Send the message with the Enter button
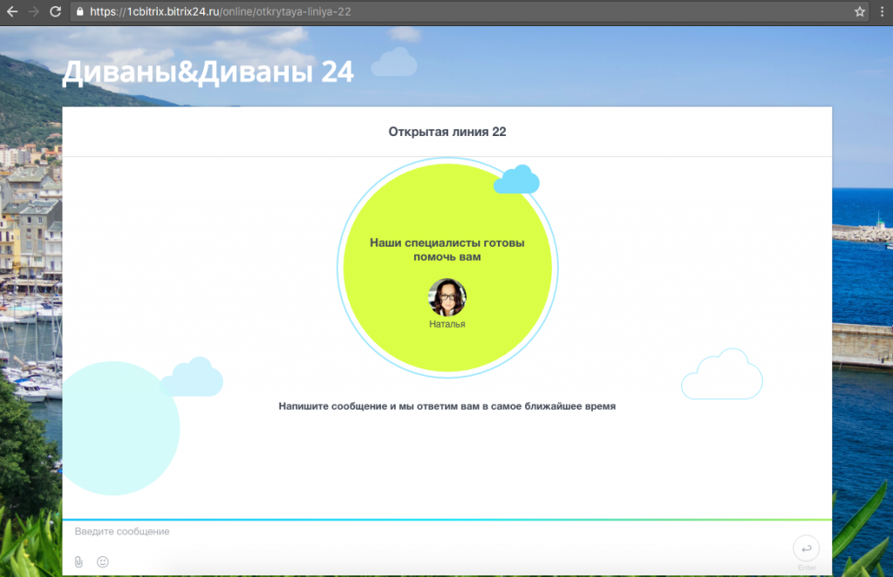 point(806,548)
